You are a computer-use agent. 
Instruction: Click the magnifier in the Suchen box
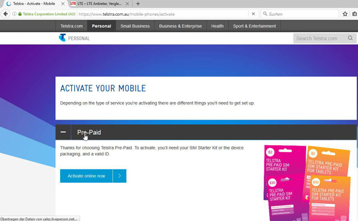pyautogui.click(x=265, y=14)
